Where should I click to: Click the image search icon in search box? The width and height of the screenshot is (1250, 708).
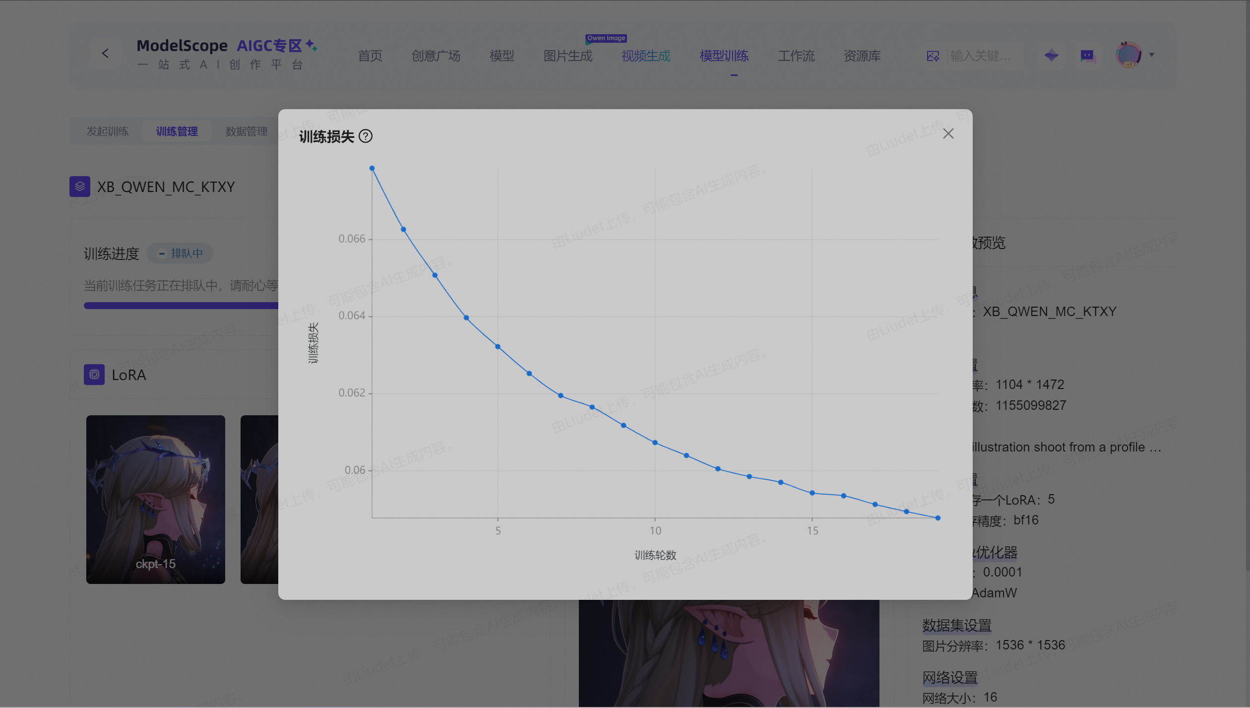pyautogui.click(x=933, y=56)
